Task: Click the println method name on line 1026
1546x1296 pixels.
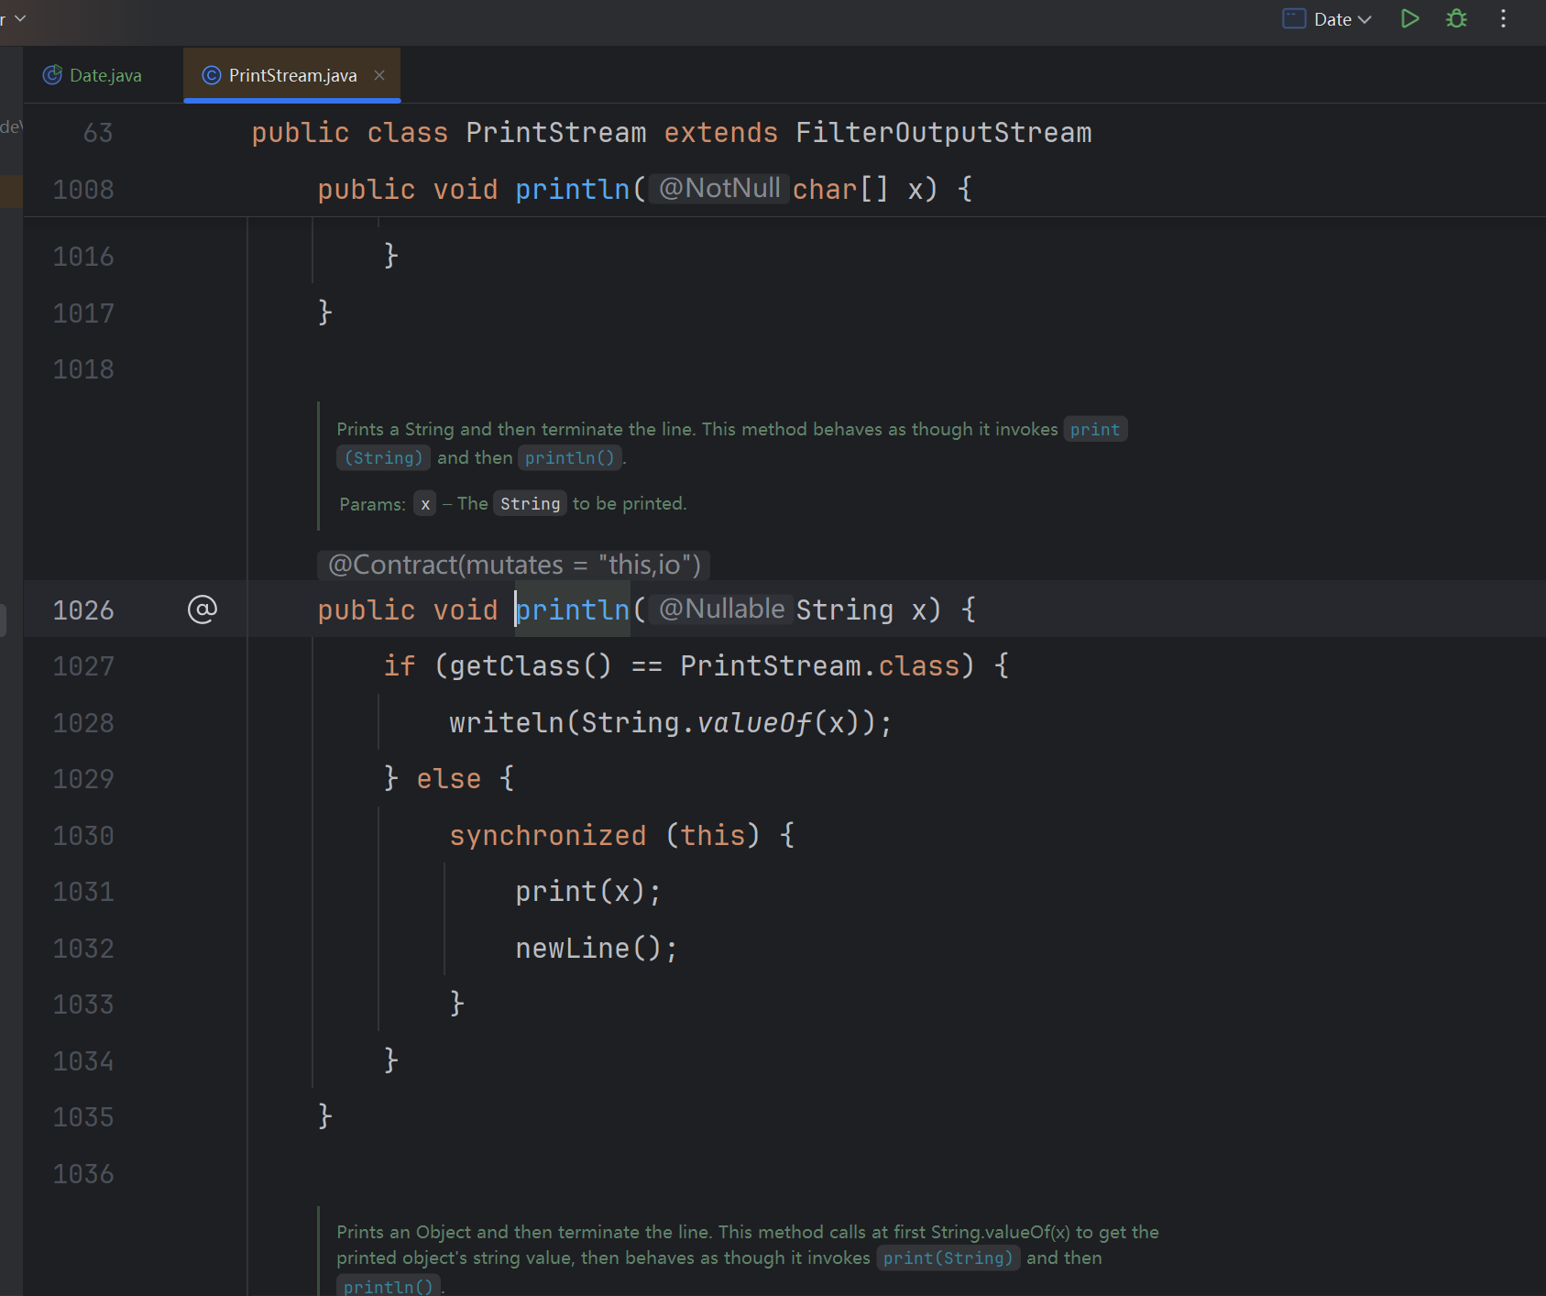Action: tap(573, 610)
